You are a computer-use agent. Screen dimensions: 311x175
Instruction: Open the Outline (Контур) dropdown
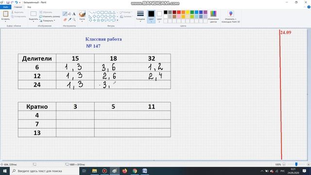pyautogui.click(x=125, y=12)
